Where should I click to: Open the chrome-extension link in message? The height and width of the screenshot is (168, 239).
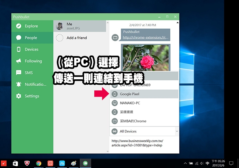(146, 37)
